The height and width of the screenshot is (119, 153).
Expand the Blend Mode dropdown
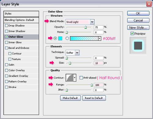[92, 22]
